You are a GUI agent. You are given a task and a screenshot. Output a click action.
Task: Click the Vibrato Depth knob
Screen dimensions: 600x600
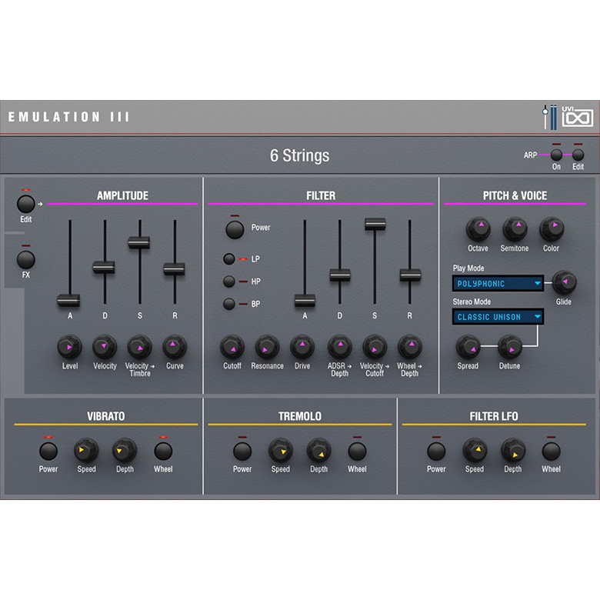click(125, 450)
